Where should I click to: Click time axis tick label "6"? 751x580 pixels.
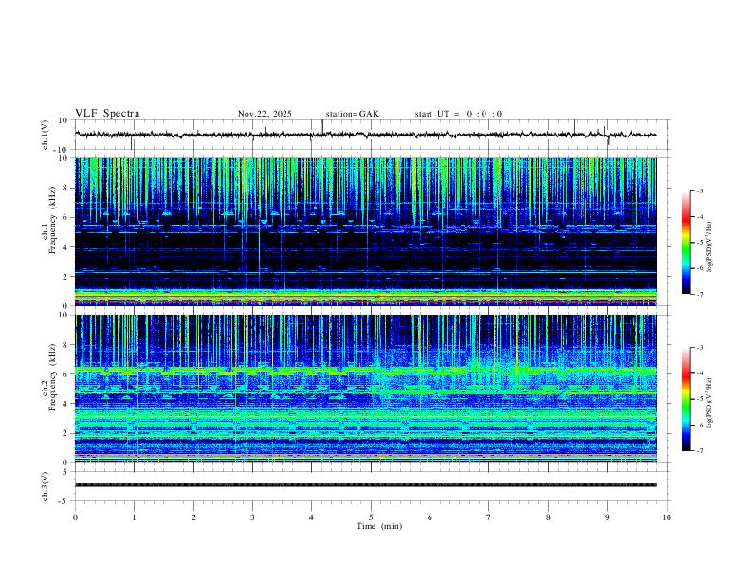coord(430,517)
